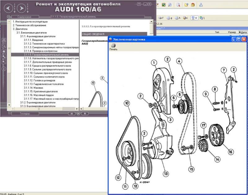Click the small round arrow icon beside Содержание
Viewport: 248px width, 195px height.
tap(9, 17)
